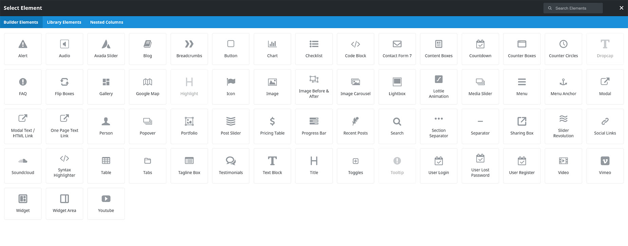Add a Youtube element
Screen dimensions: 628x246
click(106, 204)
